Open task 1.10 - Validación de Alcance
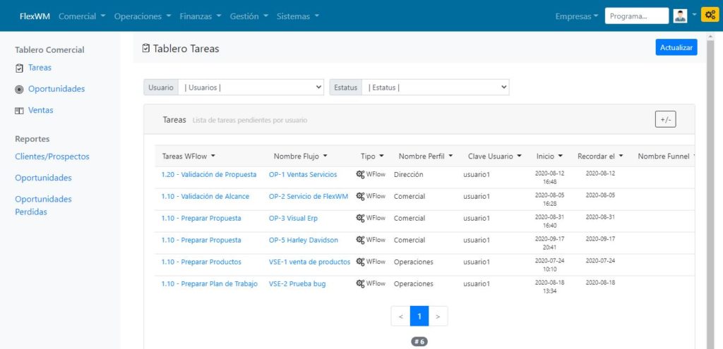This screenshot has width=723, height=349. coord(205,196)
